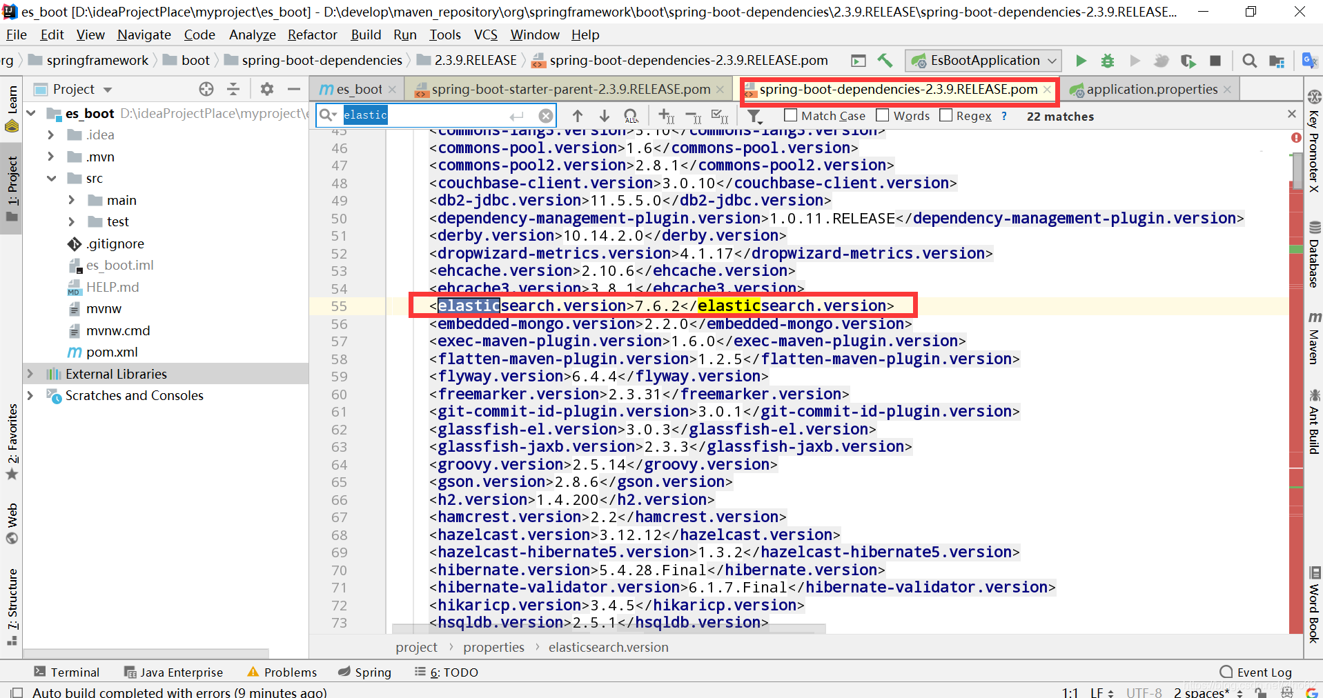This screenshot has height=698, width=1323.
Task: Open Structure side panel
Action: (12, 607)
